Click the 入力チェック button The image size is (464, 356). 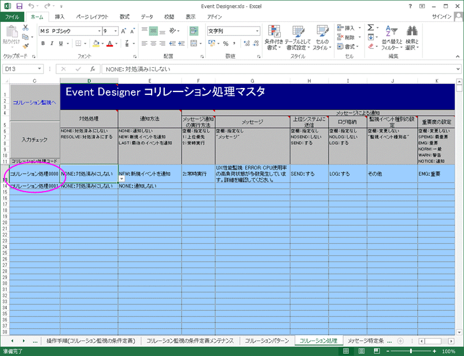pos(35,140)
